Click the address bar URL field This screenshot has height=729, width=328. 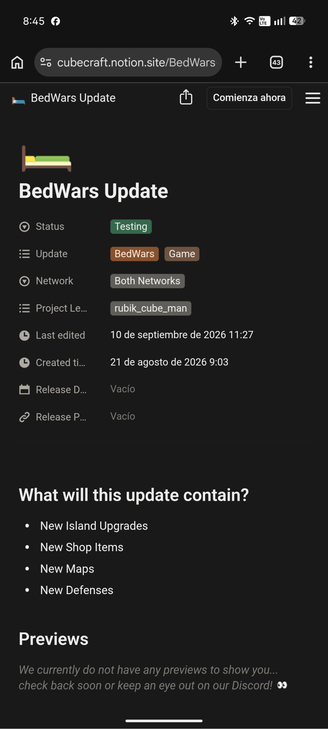click(136, 62)
